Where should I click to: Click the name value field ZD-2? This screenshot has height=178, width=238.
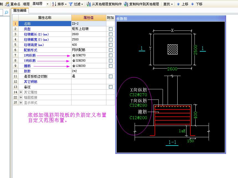coord(89,24)
